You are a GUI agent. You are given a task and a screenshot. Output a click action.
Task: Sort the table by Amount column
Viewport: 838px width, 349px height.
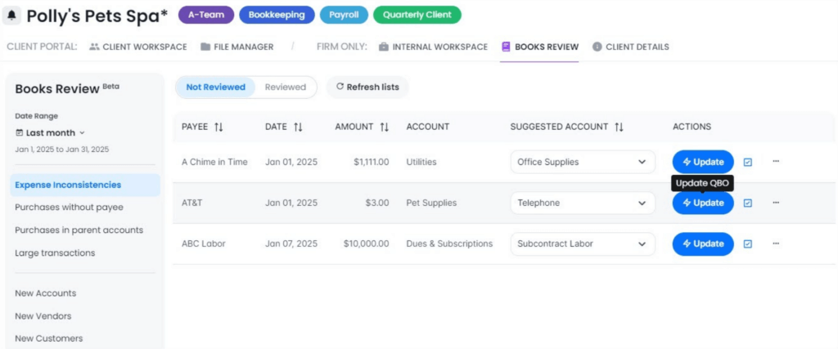(x=384, y=127)
